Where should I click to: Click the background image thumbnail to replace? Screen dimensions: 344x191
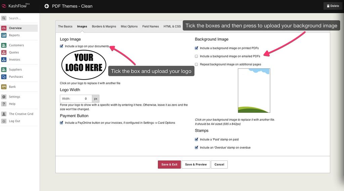click(x=254, y=91)
